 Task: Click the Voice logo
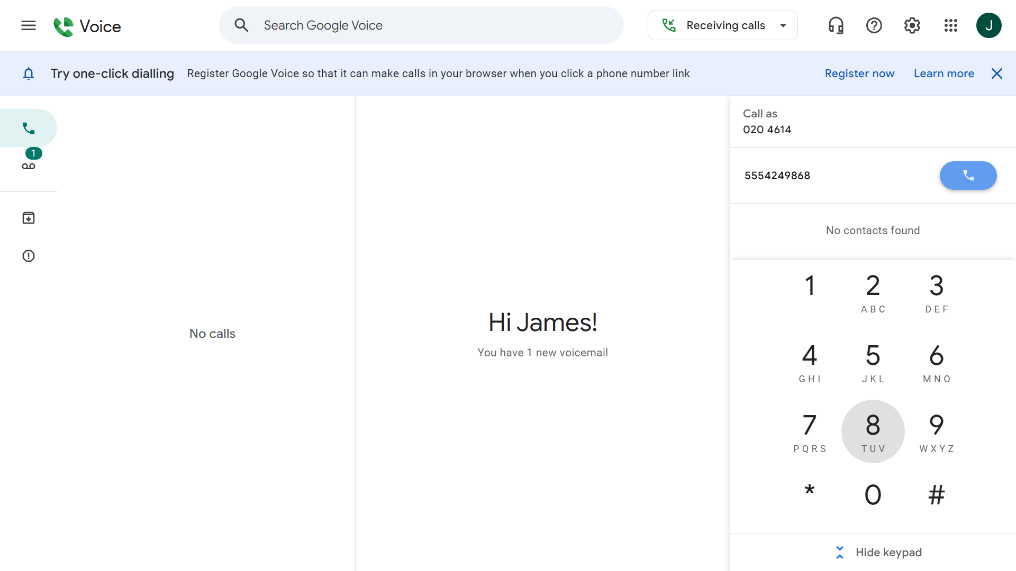pyautogui.click(x=87, y=25)
